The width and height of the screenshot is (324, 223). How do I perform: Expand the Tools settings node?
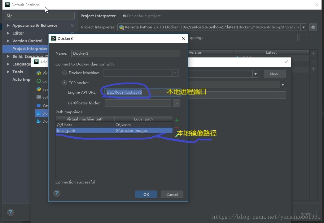tap(8, 72)
